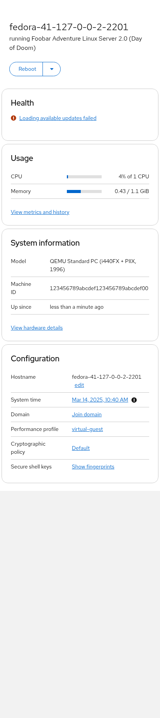Open View hardware details link
The height and width of the screenshot is (718, 160).
pyautogui.click(x=37, y=328)
